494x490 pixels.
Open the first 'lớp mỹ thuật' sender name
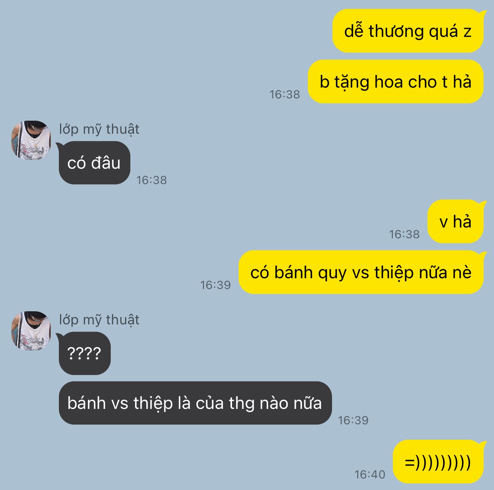click(x=99, y=129)
